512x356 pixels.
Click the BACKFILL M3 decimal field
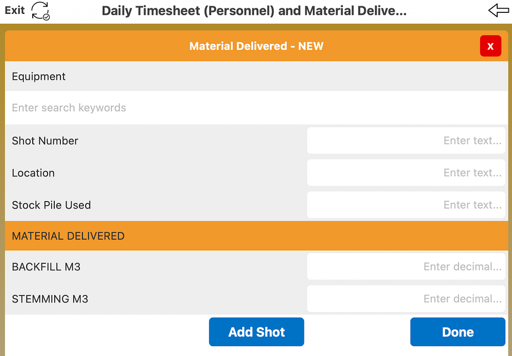[x=406, y=266]
